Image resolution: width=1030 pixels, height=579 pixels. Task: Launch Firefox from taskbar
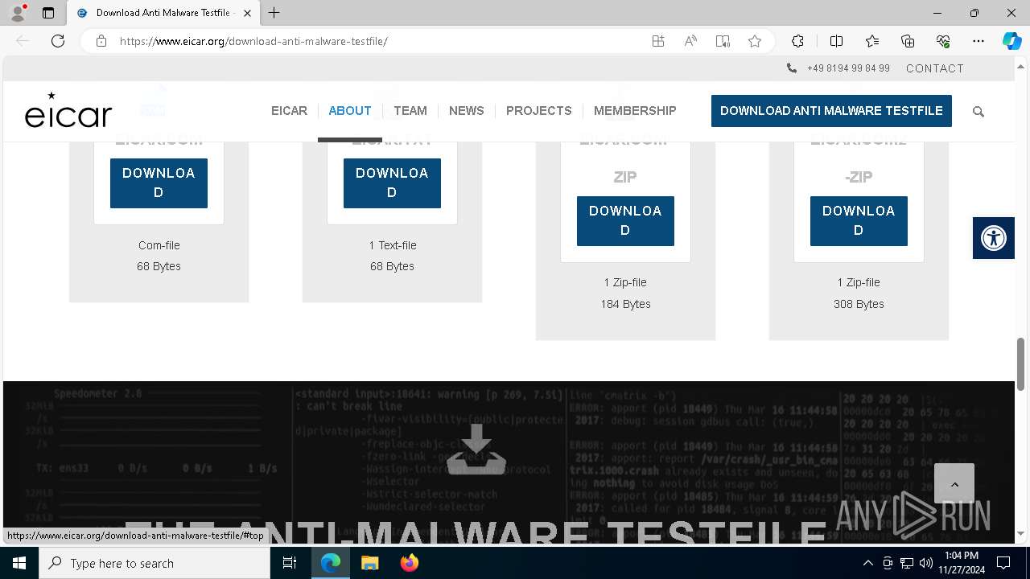(409, 563)
